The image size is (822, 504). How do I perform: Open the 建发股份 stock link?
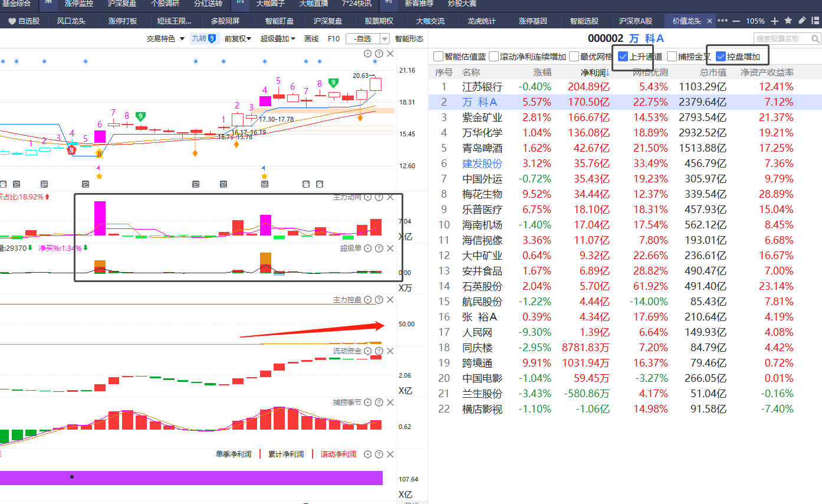[482, 163]
